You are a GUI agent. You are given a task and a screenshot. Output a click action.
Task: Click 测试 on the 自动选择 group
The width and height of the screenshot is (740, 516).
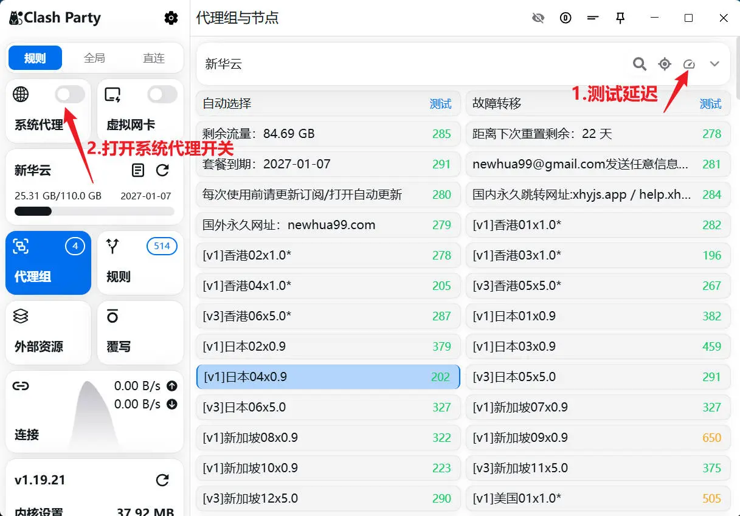coord(440,103)
